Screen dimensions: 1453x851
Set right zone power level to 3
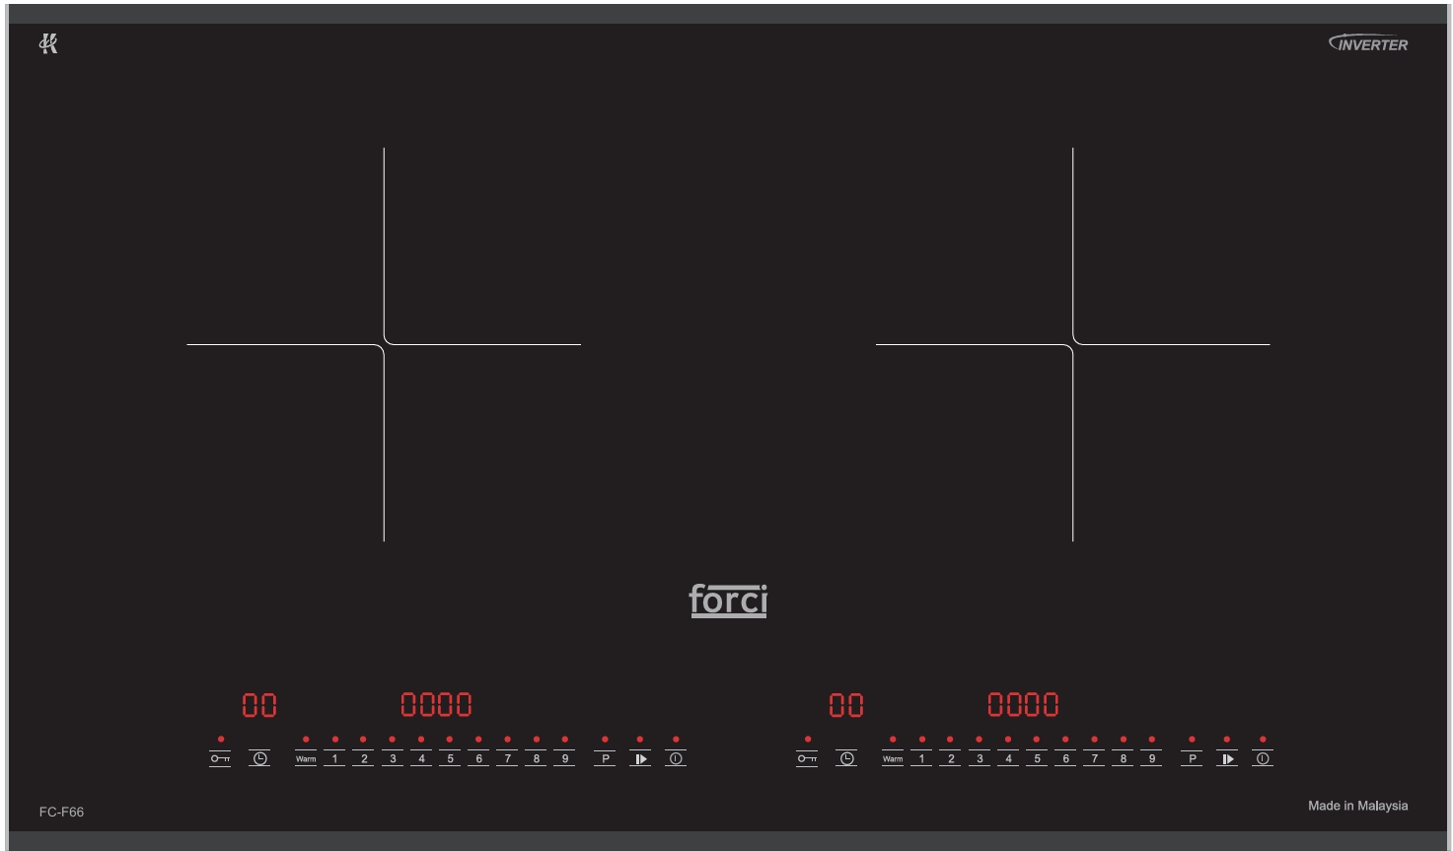[980, 758]
